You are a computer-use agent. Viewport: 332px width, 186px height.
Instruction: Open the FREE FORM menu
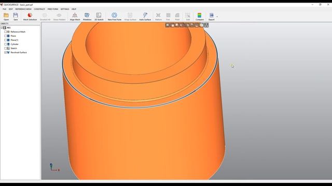[53, 9]
